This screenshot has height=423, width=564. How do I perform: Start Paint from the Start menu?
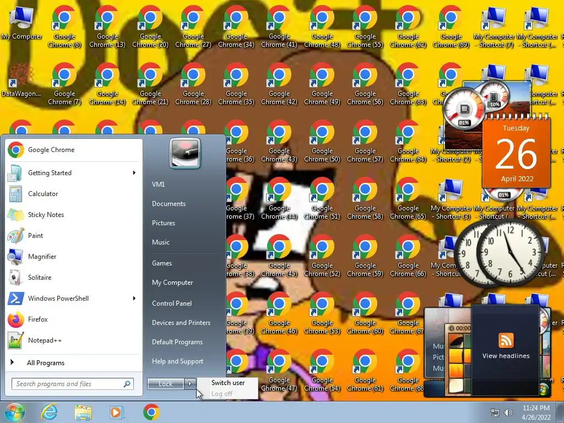(x=73, y=236)
